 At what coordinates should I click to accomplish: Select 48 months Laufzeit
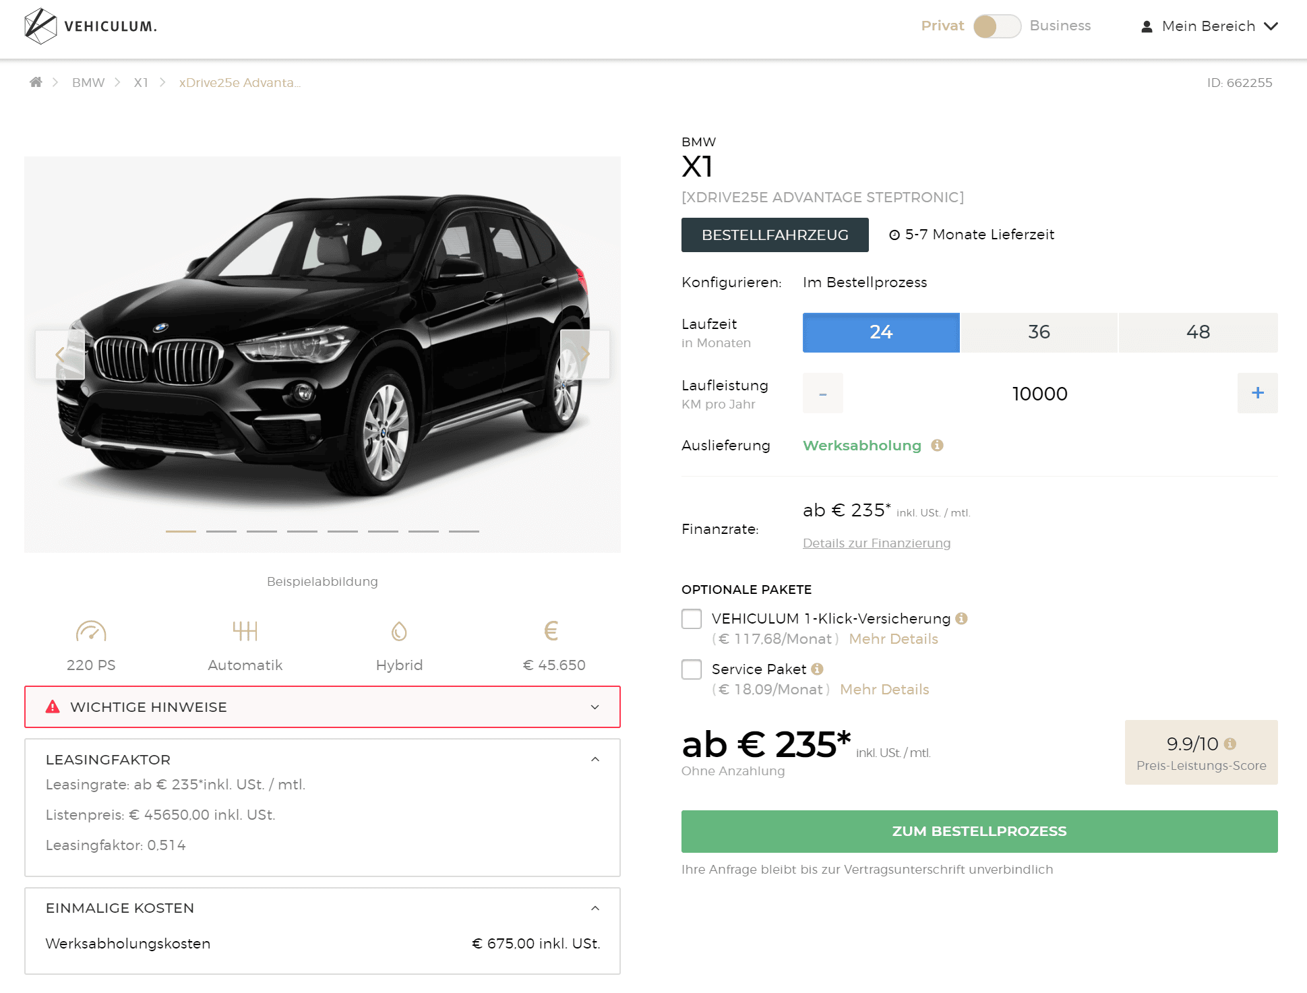pos(1198,332)
